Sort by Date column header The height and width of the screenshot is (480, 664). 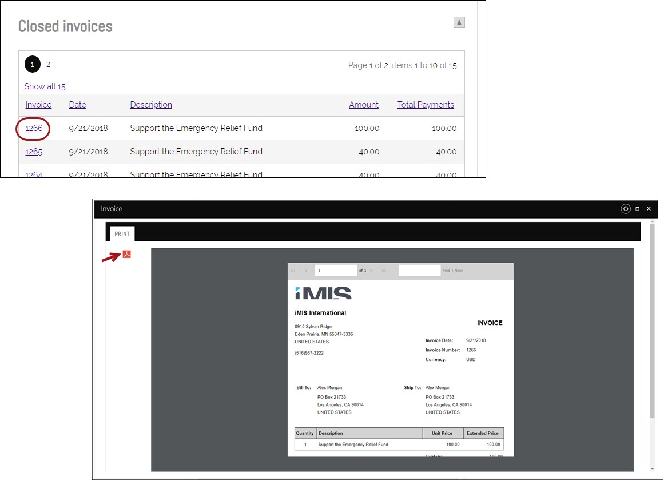click(77, 105)
